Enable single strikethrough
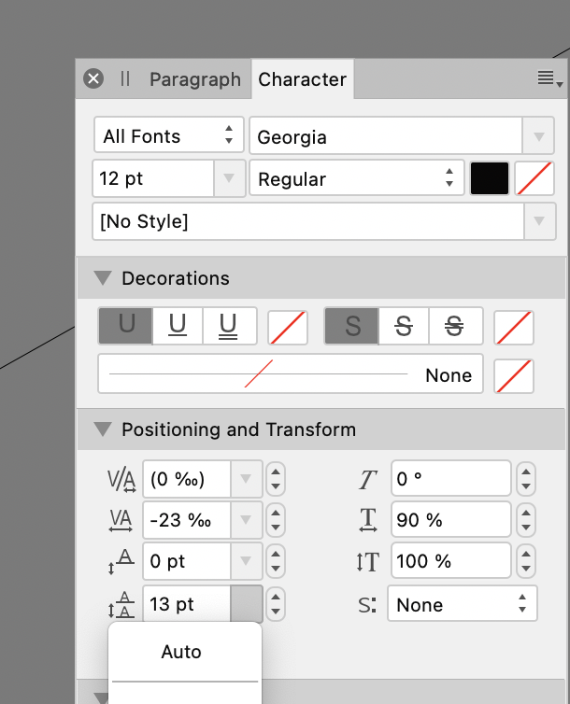Viewport: 570px width, 704px height. (404, 326)
